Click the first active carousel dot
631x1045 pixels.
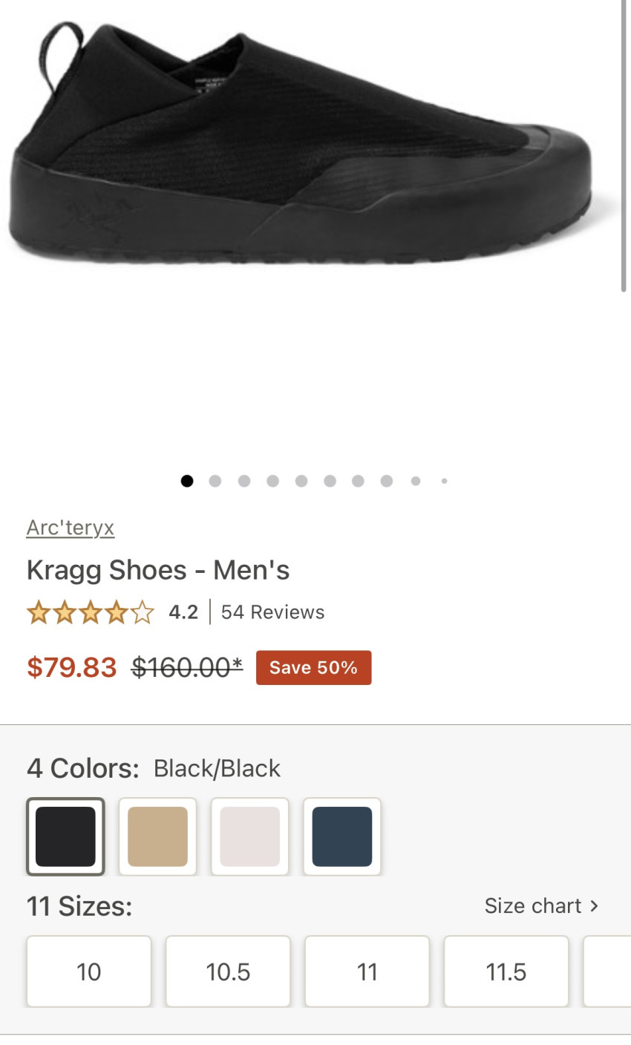coord(187,481)
